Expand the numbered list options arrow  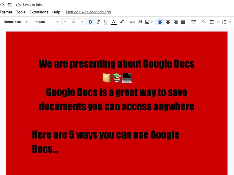click(x=230, y=22)
